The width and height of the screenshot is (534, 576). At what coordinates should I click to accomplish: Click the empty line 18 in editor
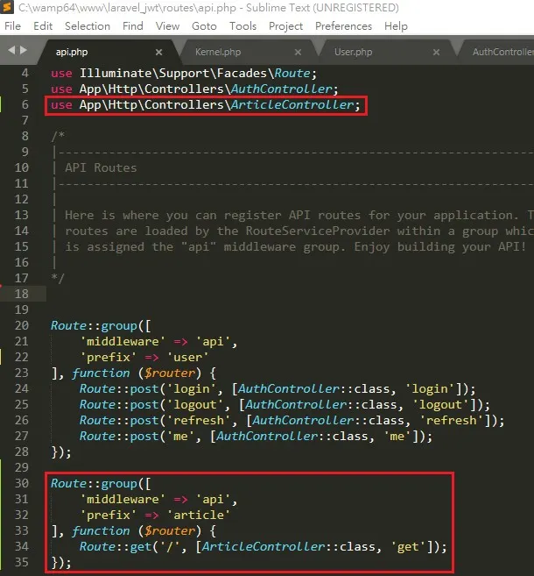290,294
